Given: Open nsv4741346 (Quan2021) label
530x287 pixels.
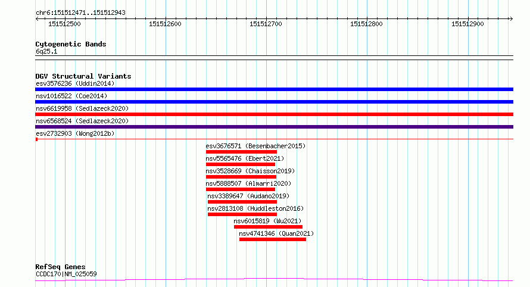Looking at the screenshot, I should (276, 233).
